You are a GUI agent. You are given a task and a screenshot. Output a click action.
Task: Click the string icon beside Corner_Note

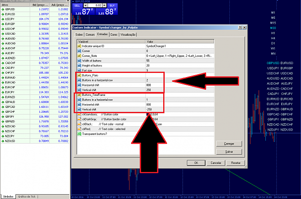point(79,56)
